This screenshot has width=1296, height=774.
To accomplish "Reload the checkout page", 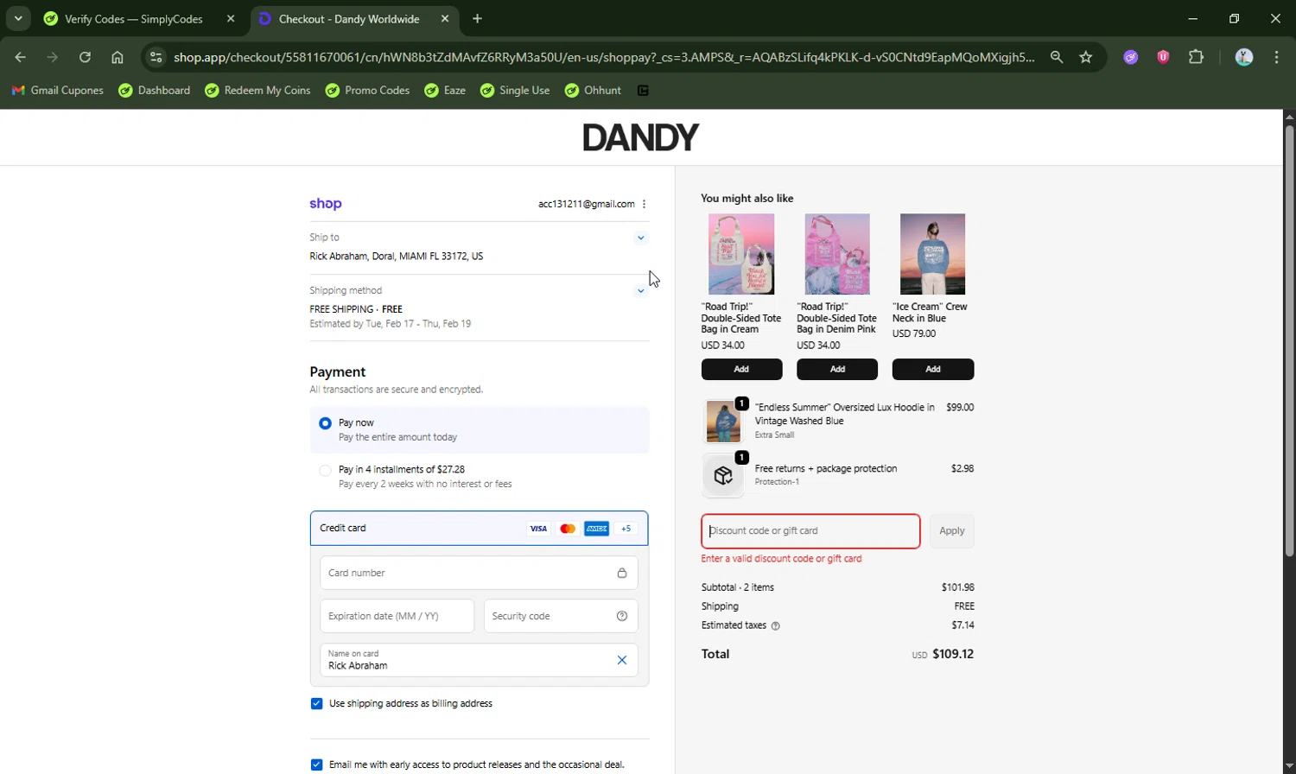I will [x=85, y=57].
